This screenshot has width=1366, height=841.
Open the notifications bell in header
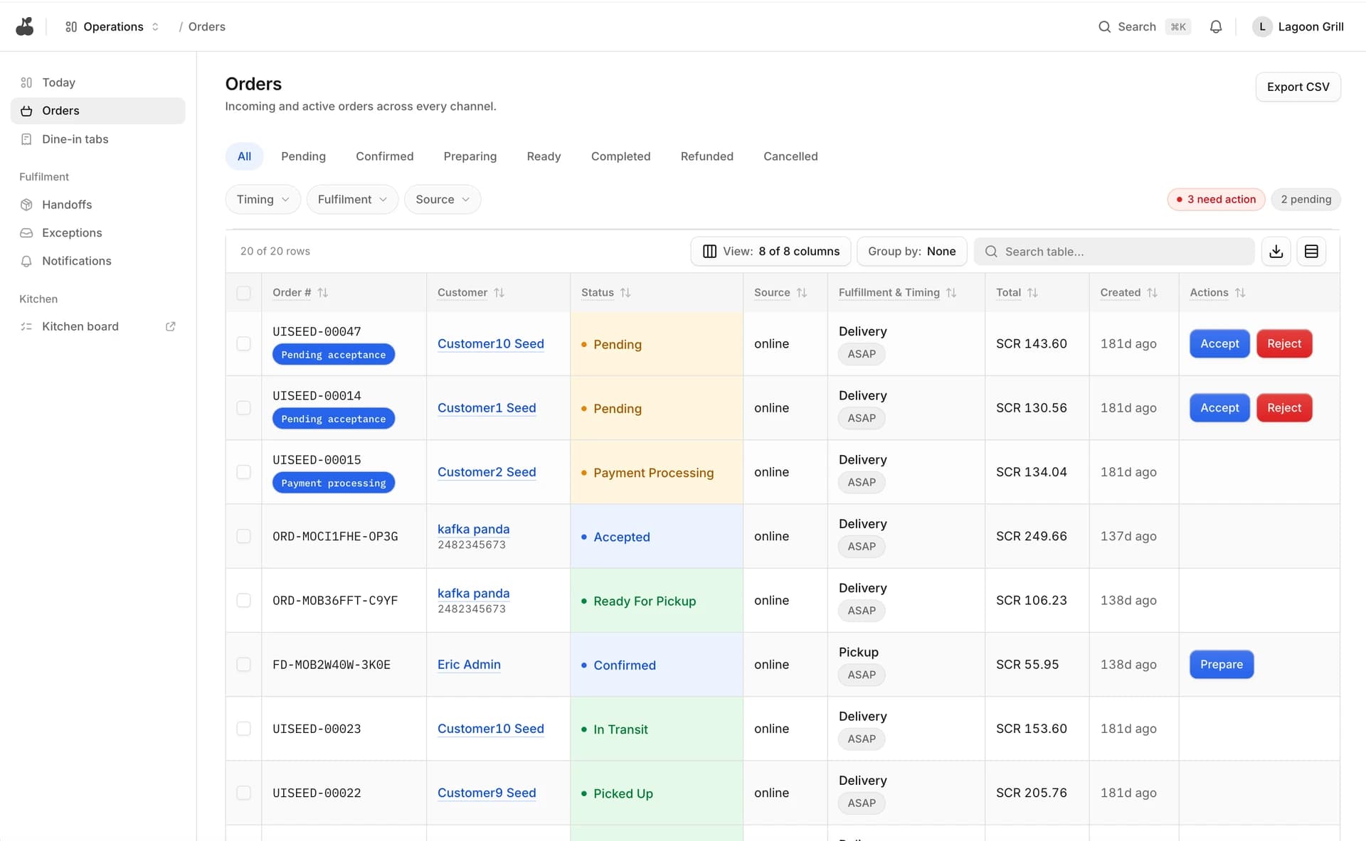1216,26
